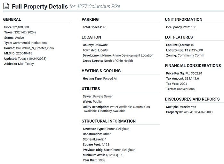The width and height of the screenshot is (224, 164).
Task: Click the Structural Information heading
Action: [x=108, y=121]
